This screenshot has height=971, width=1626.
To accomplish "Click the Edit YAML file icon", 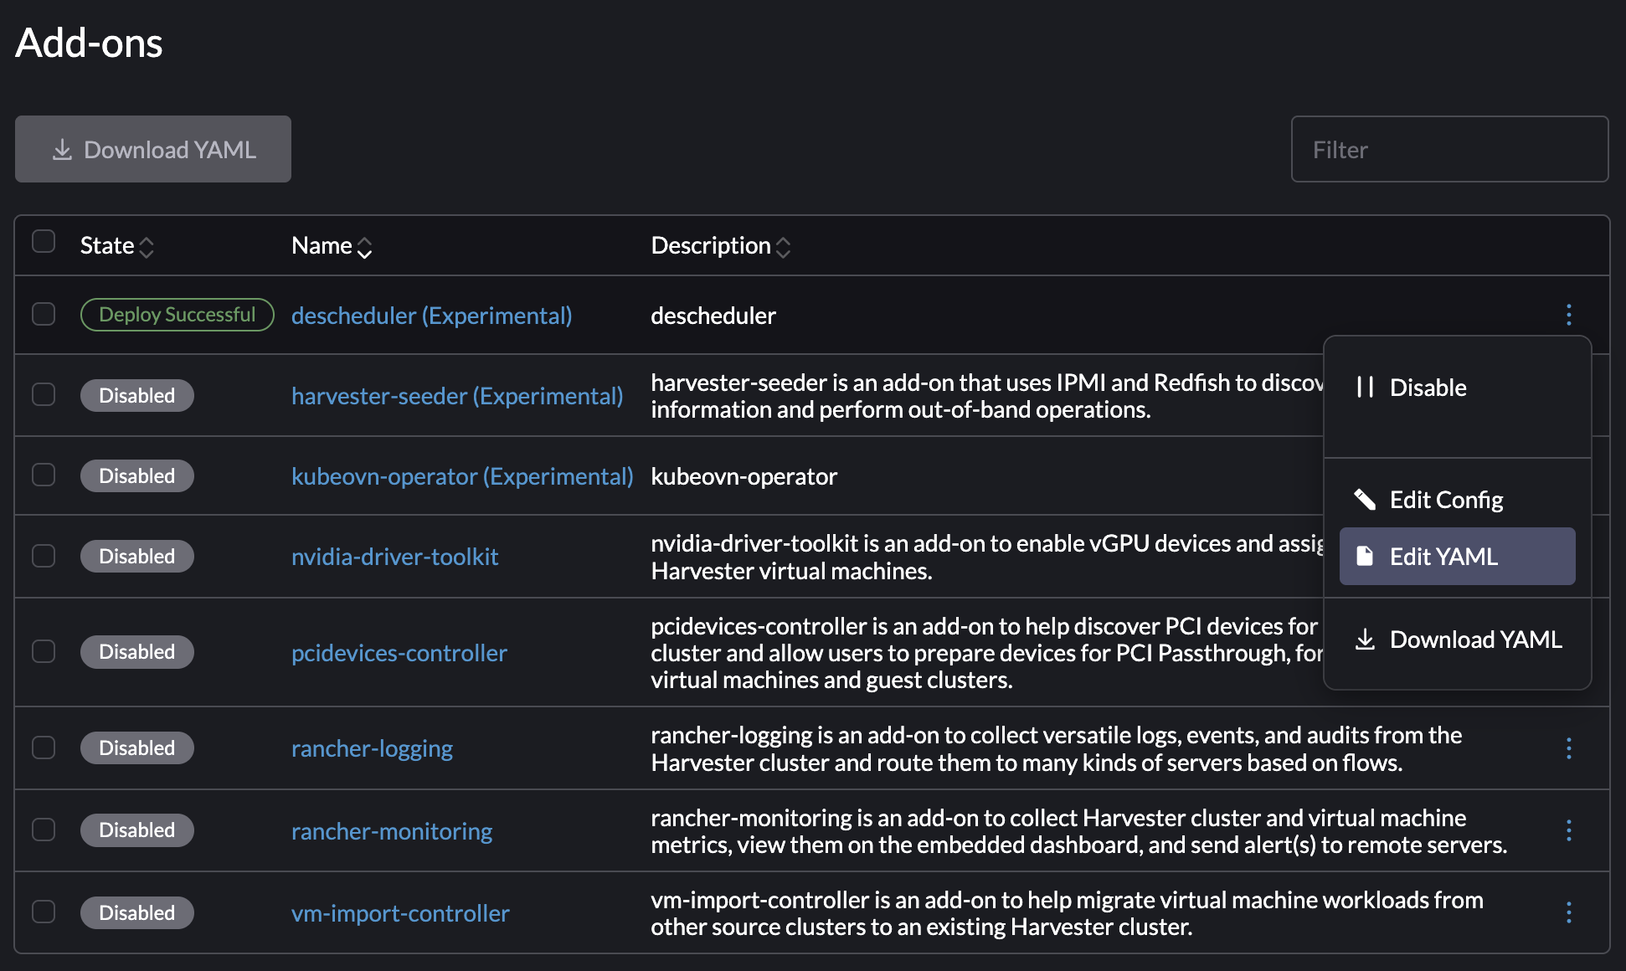I will (x=1365, y=556).
